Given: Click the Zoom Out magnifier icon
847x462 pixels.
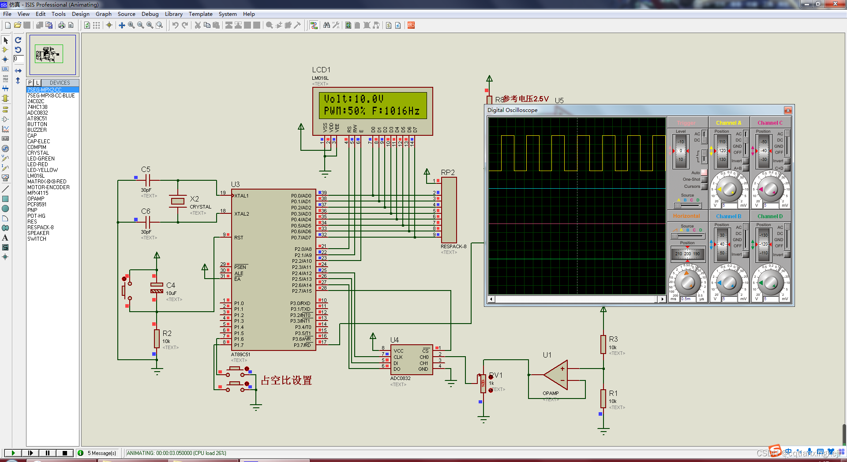Looking at the screenshot, I should coord(140,25).
